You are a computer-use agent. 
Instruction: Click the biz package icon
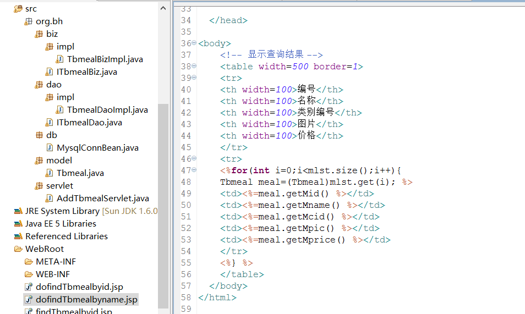39,34
